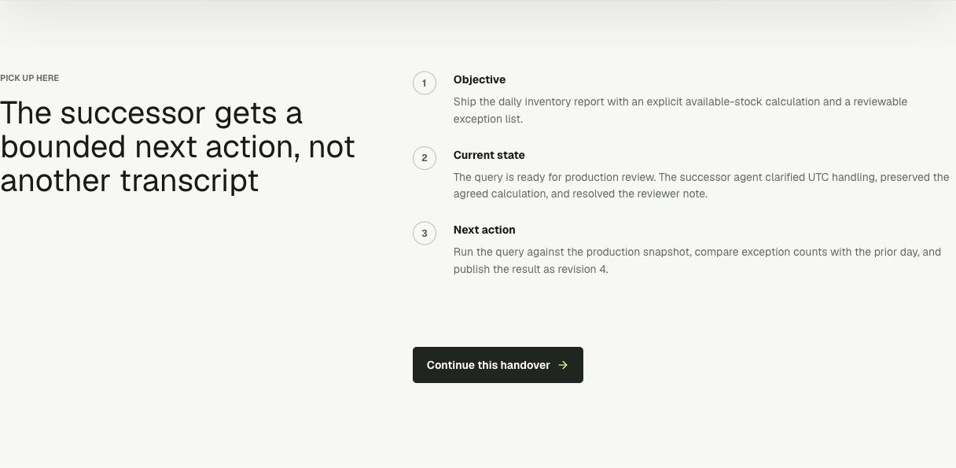Screen dimensions: 956x468
Task: Select the Next action heading
Action: pyautogui.click(x=484, y=230)
